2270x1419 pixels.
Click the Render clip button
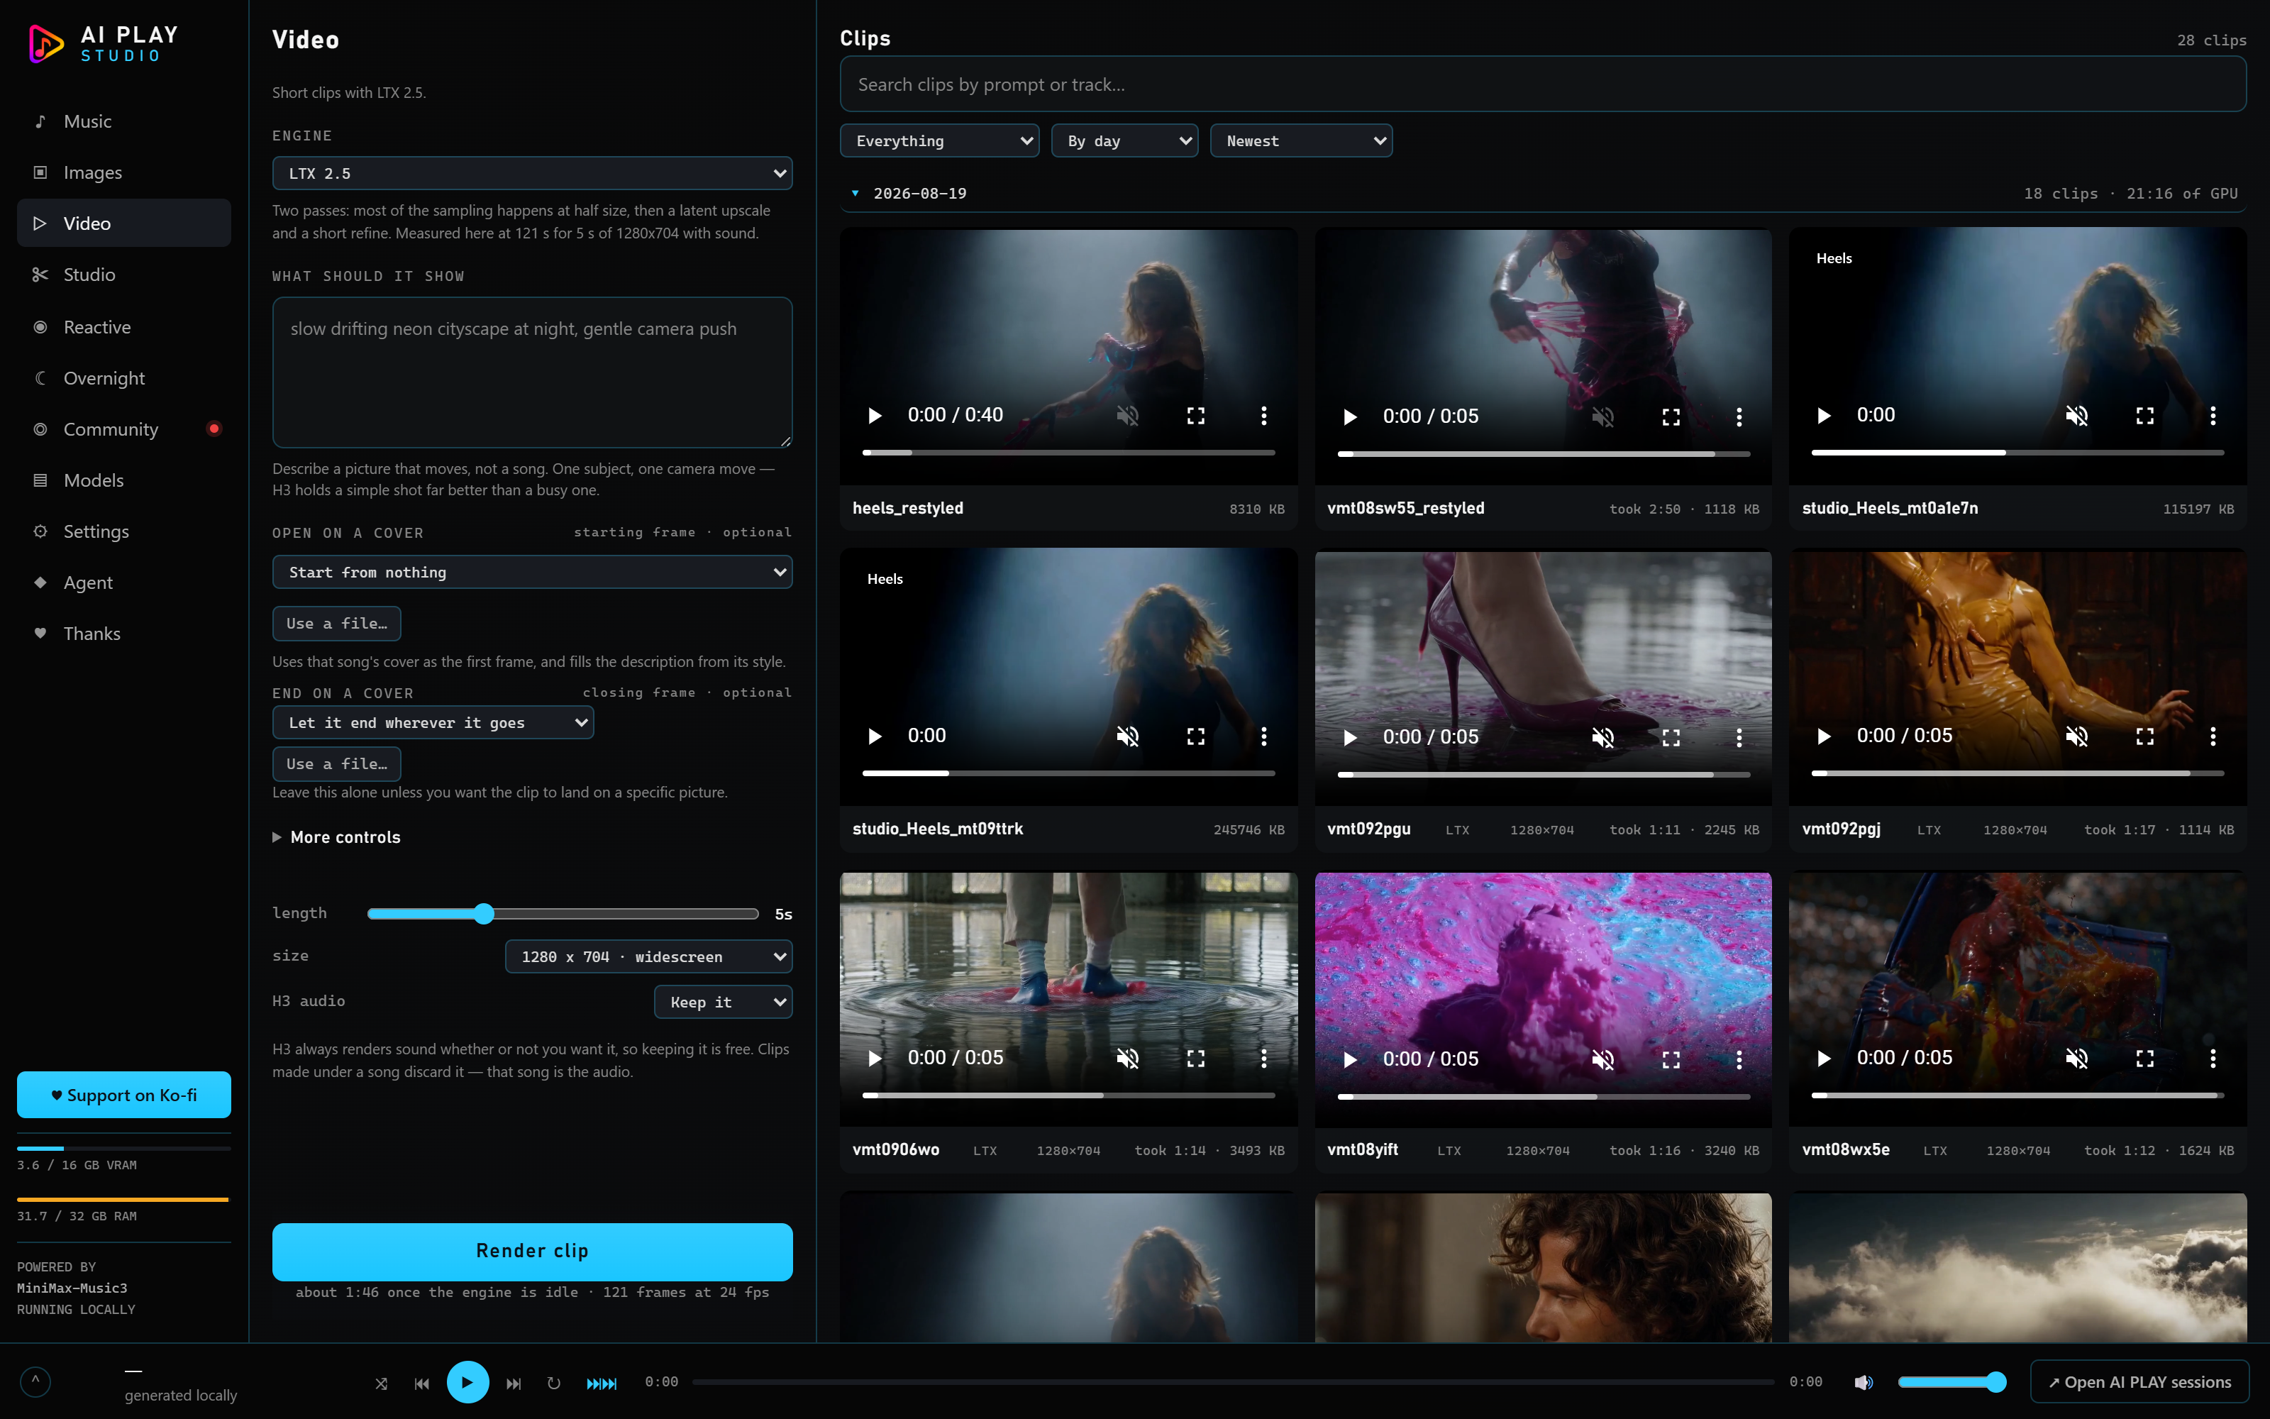tap(532, 1251)
